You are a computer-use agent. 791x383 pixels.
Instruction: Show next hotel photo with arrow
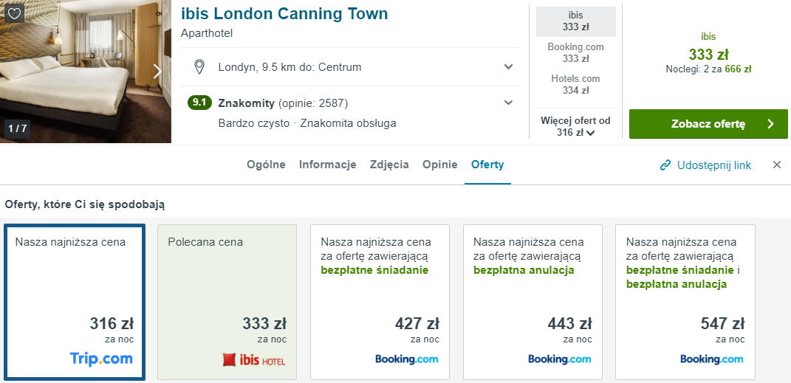(157, 71)
